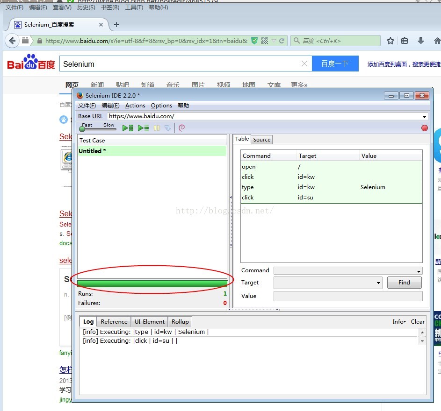This screenshot has width=441, height=411.
Task: Switch to the Rollup tab
Action: (180, 322)
